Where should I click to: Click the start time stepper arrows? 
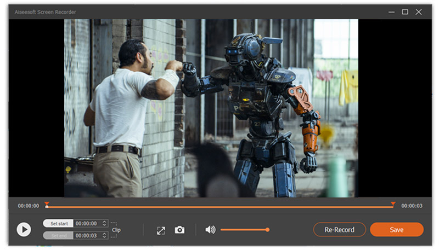pos(104,223)
